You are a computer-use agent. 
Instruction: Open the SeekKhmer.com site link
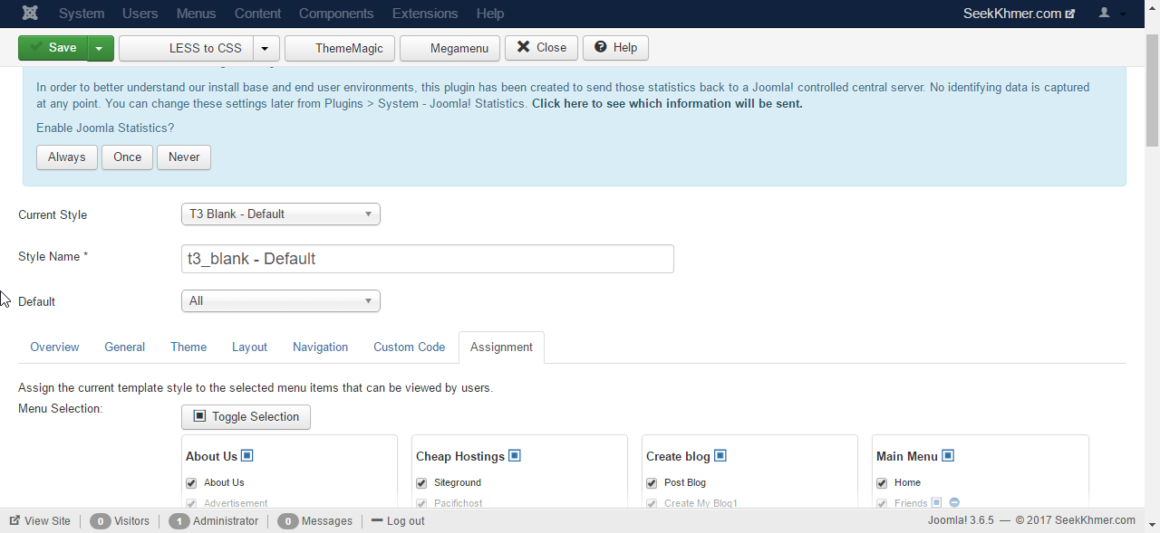point(1019,14)
